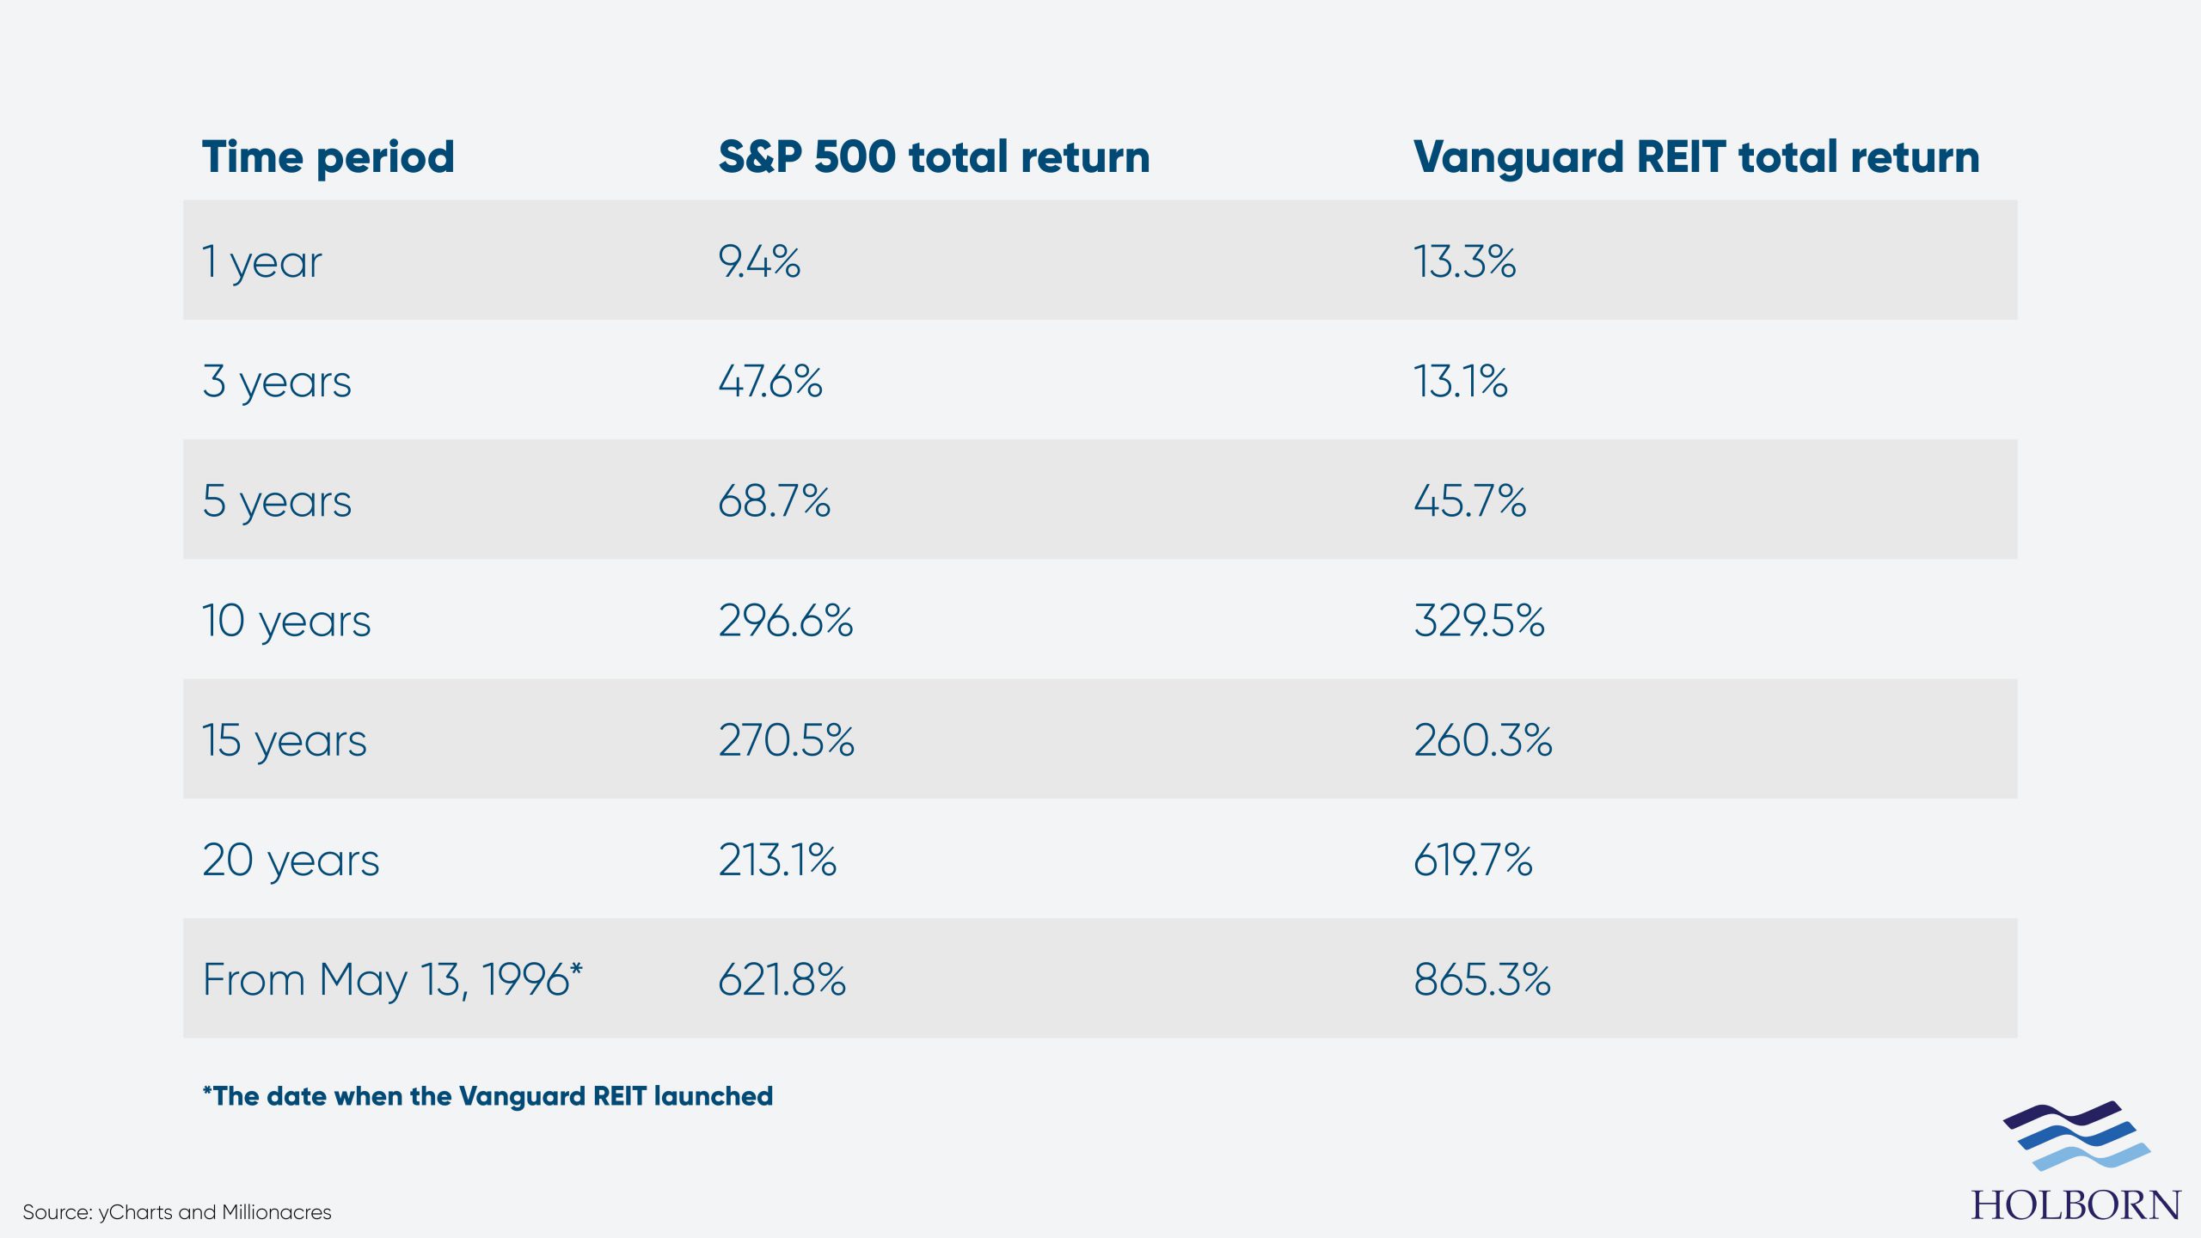Viewport: 2201px width, 1238px height.
Task: Click the 1 year row label
Action: click(262, 262)
